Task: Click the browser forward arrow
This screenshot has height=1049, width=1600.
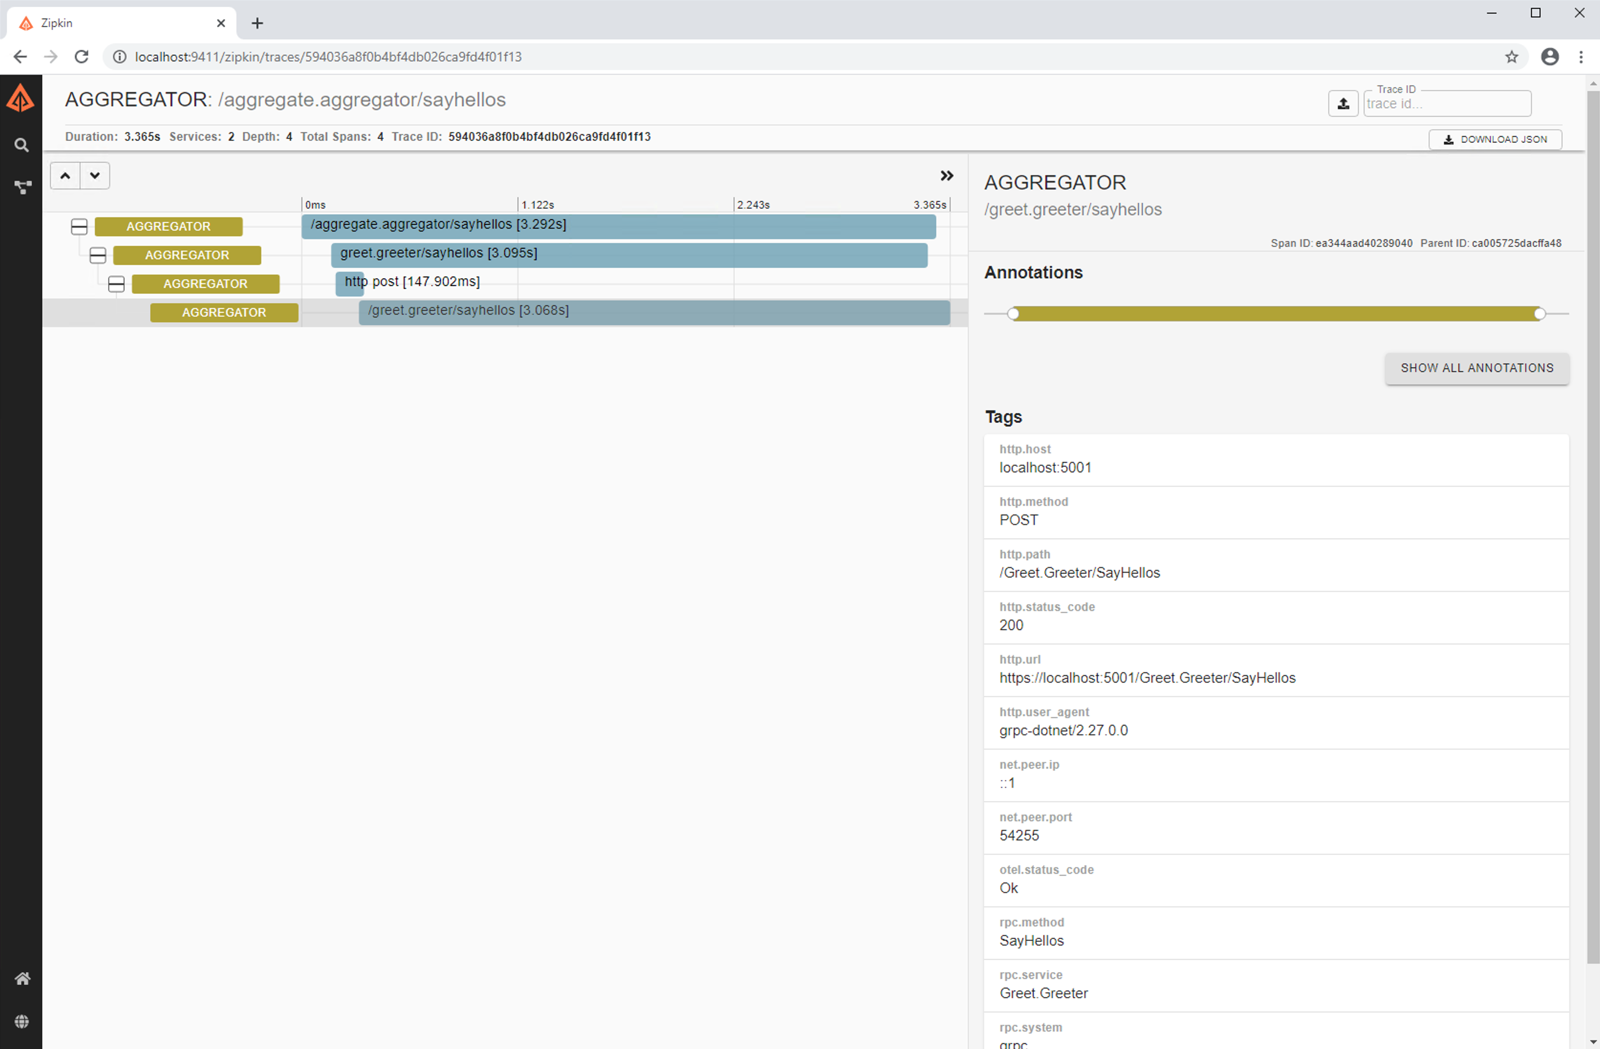Action: click(51, 56)
